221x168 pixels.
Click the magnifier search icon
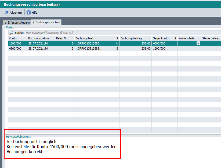[11, 33]
